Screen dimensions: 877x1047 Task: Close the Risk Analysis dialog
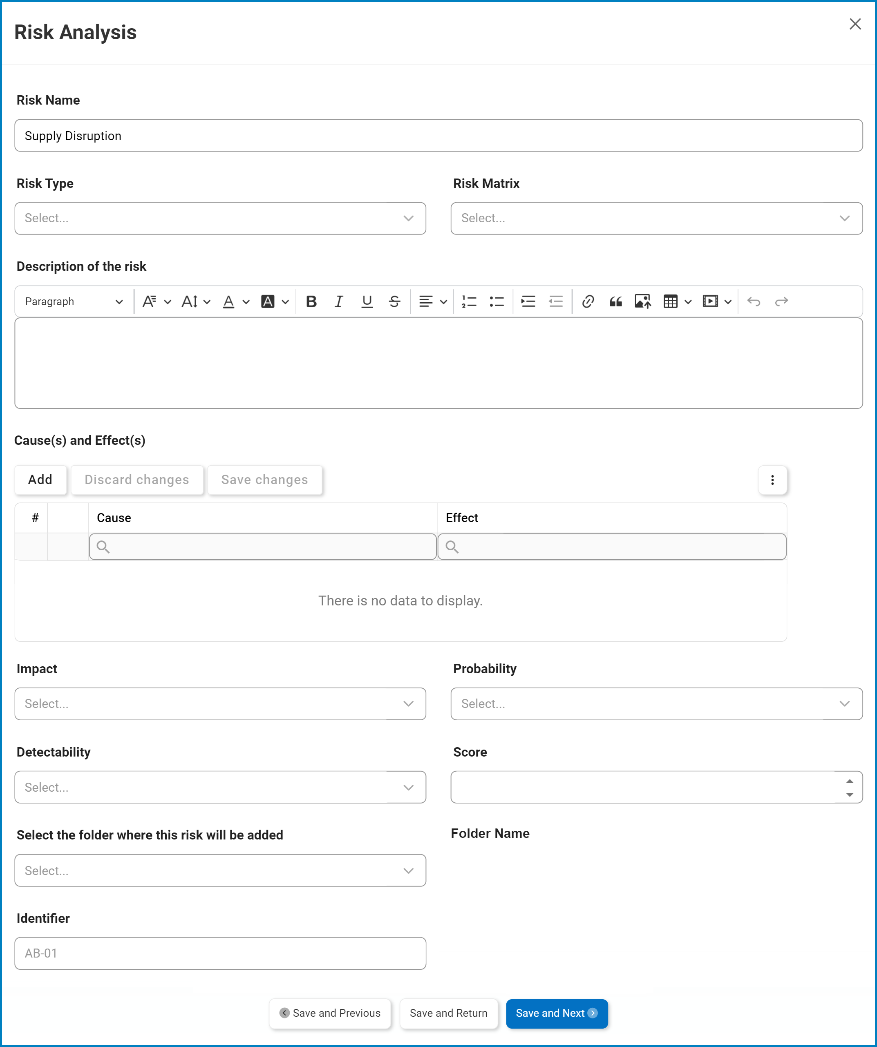[x=855, y=24]
